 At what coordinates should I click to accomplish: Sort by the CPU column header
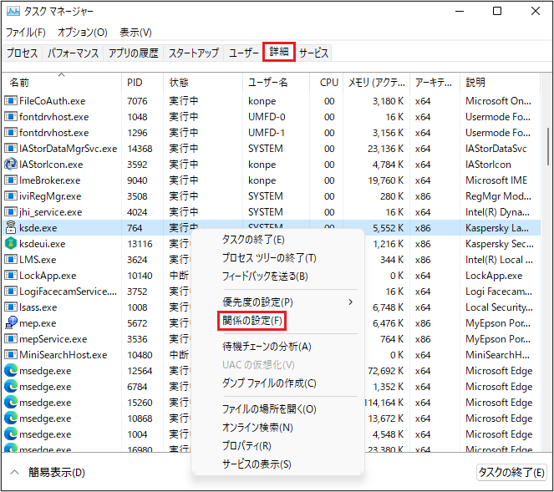click(326, 83)
